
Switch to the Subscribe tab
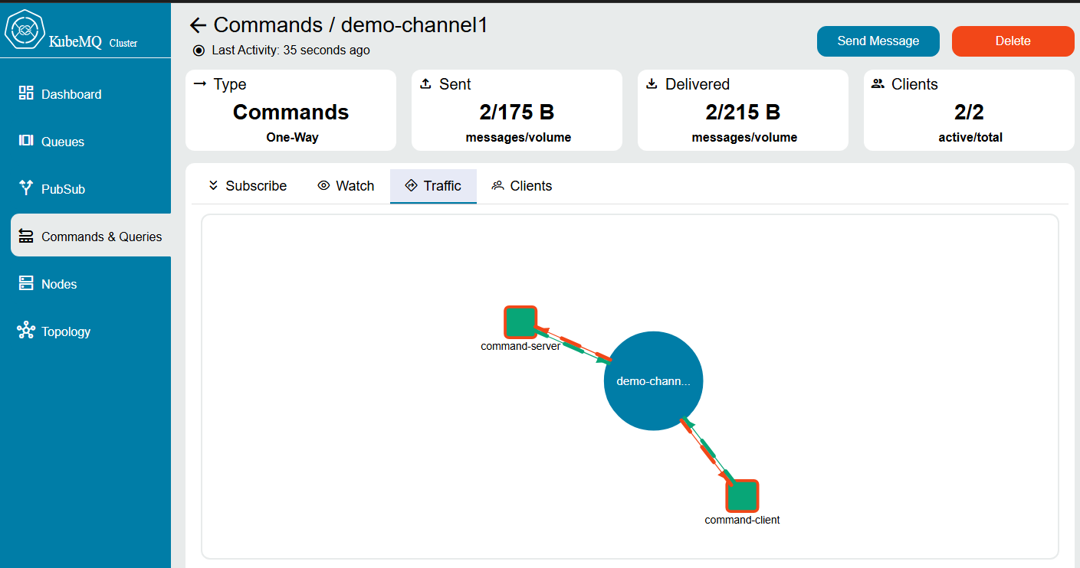pyautogui.click(x=247, y=186)
